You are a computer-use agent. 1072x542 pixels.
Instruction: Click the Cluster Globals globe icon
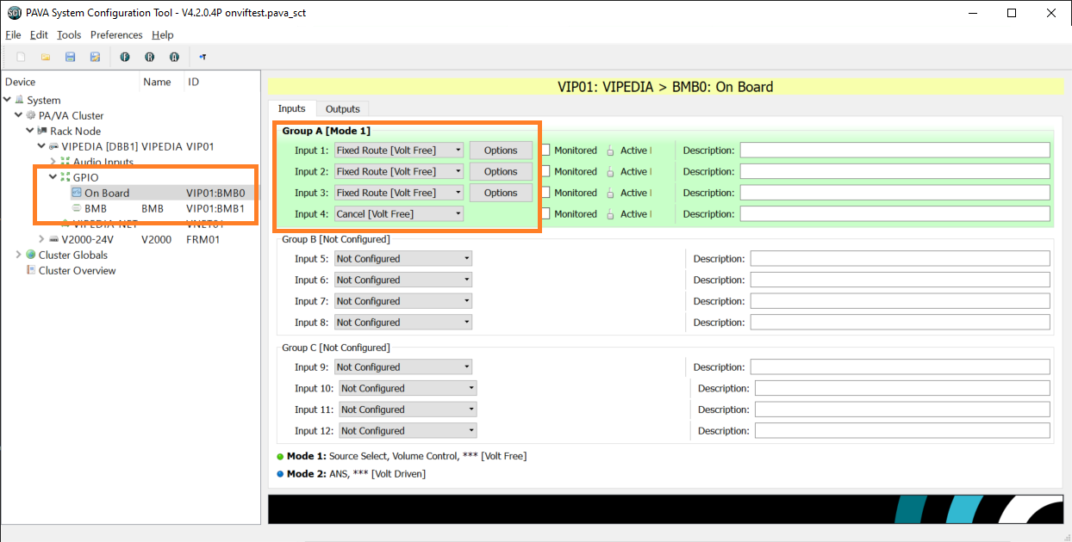(31, 255)
